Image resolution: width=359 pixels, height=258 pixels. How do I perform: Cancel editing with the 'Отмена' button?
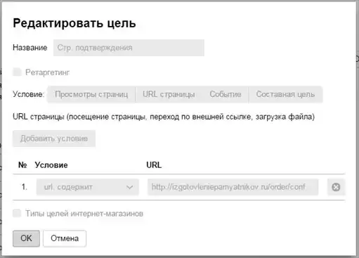point(65,238)
